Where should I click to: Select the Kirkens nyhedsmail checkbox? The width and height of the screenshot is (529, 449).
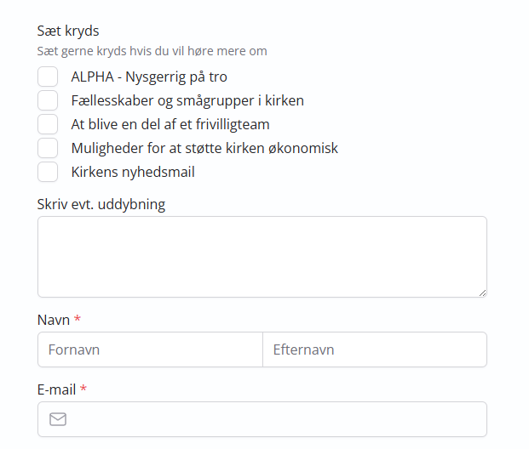[x=48, y=172]
